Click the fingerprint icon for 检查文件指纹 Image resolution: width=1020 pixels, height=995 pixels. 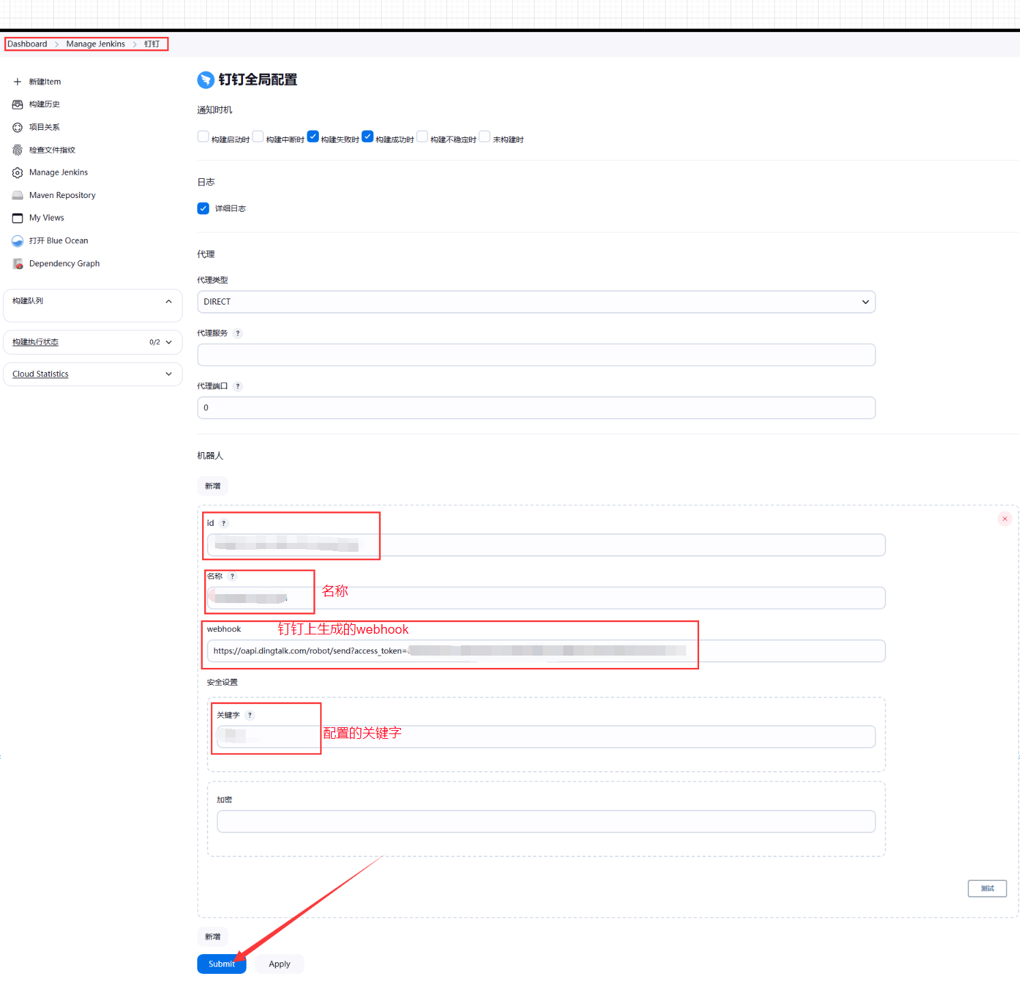click(x=18, y=150)
